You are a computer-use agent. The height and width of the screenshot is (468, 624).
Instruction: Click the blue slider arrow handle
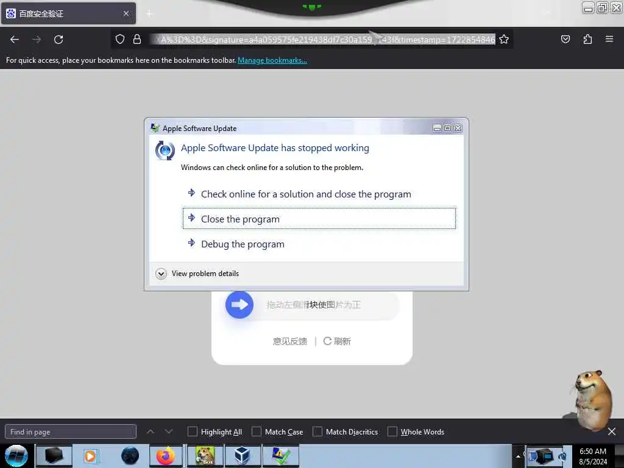point(239,305)
